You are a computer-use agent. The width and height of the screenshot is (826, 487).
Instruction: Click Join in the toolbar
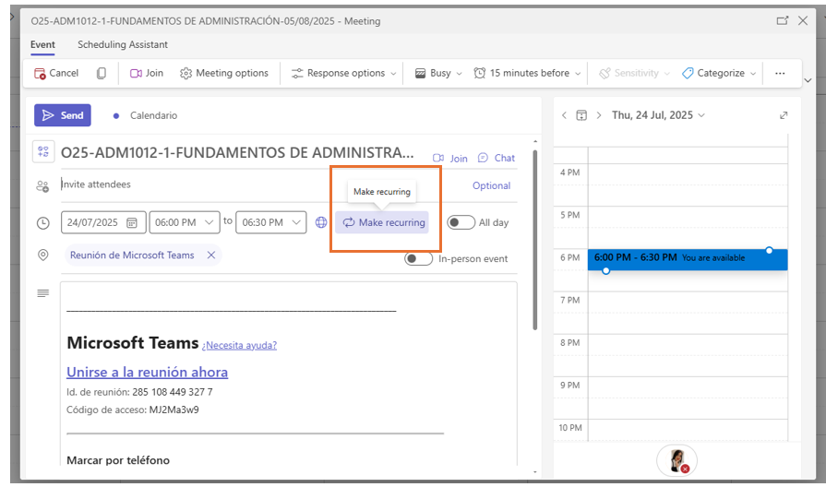(x=147, y=73)
